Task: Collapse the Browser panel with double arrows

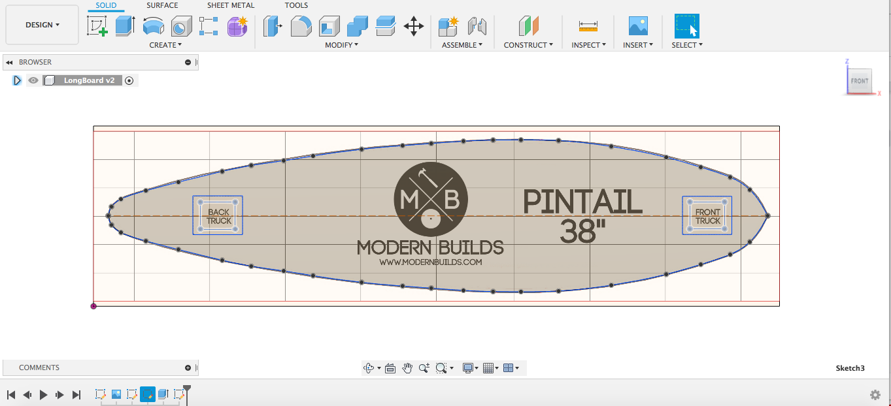Action: [9, 63]
